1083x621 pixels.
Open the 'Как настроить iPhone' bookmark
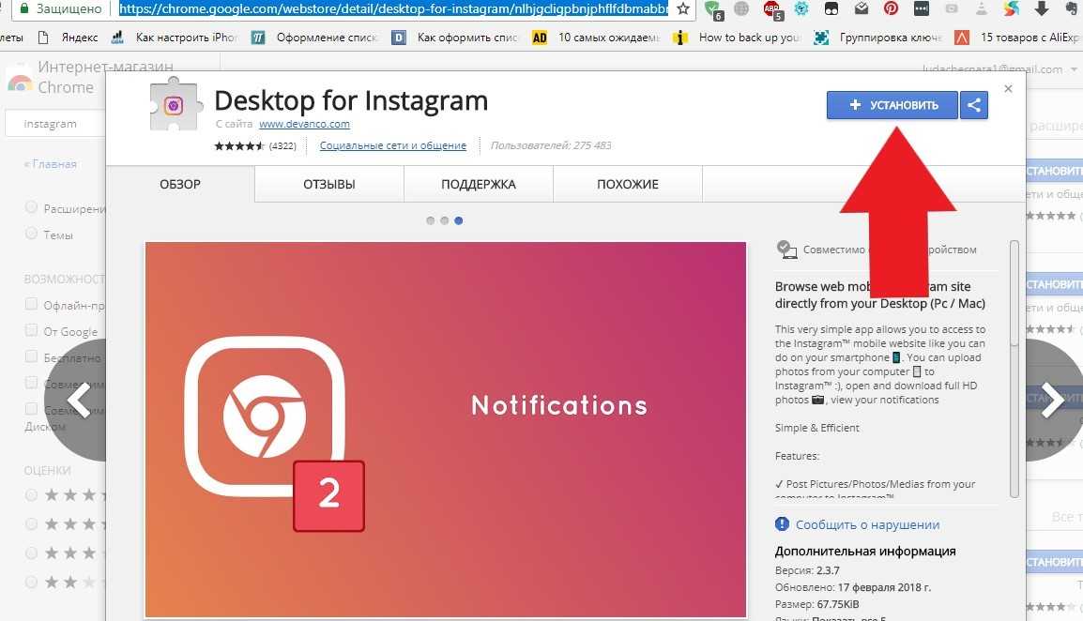tap(175, 38)
